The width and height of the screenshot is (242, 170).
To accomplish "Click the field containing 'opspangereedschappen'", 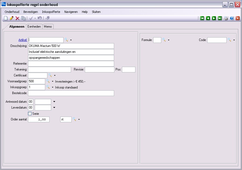I will pos(71,58).
